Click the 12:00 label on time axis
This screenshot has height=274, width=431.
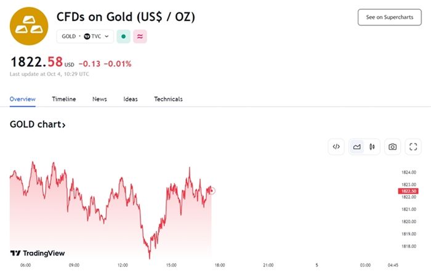click(x=123, y=265)
